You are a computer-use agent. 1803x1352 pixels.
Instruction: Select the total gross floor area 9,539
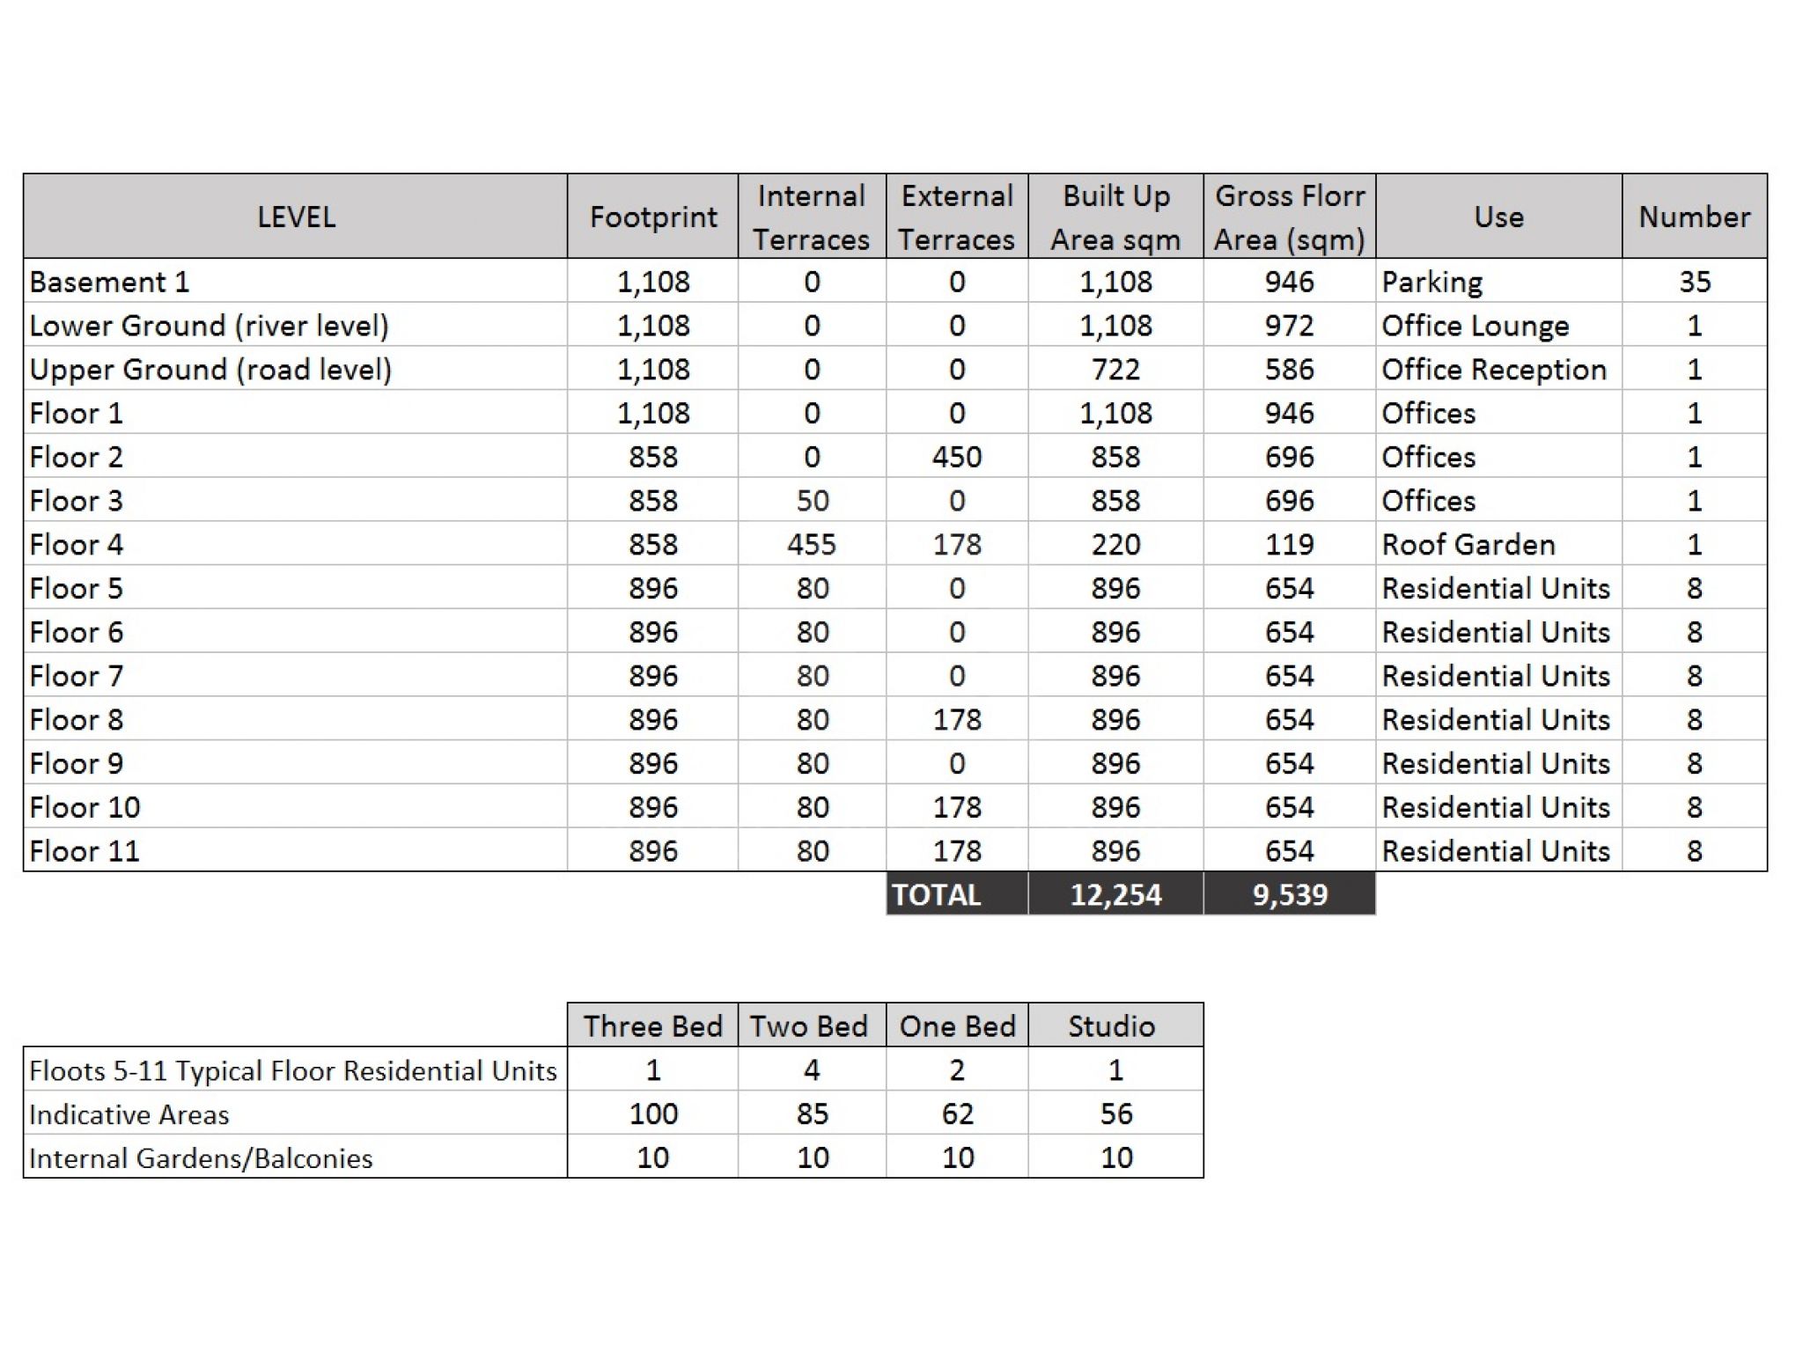pos(1290,894)
